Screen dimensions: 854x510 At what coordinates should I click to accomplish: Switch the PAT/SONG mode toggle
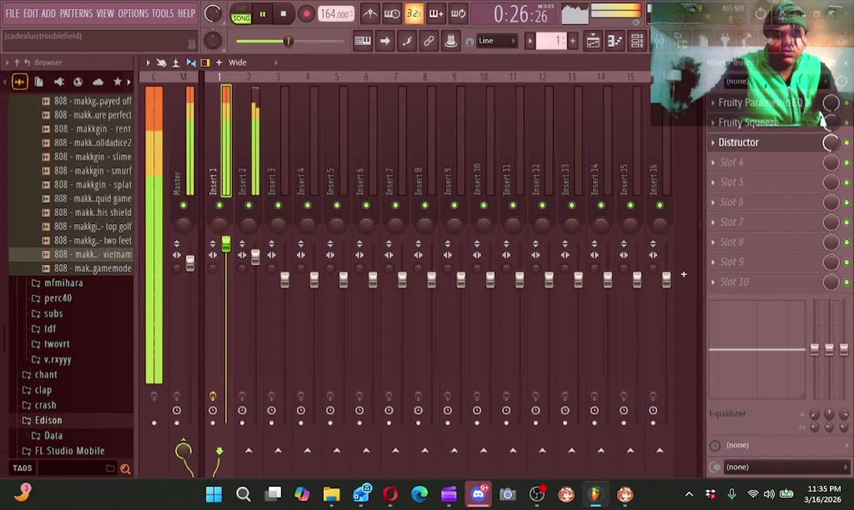(240, 14)
